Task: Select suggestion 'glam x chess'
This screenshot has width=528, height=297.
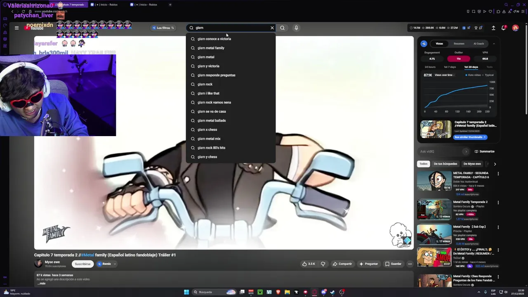Action: [231, 130]
